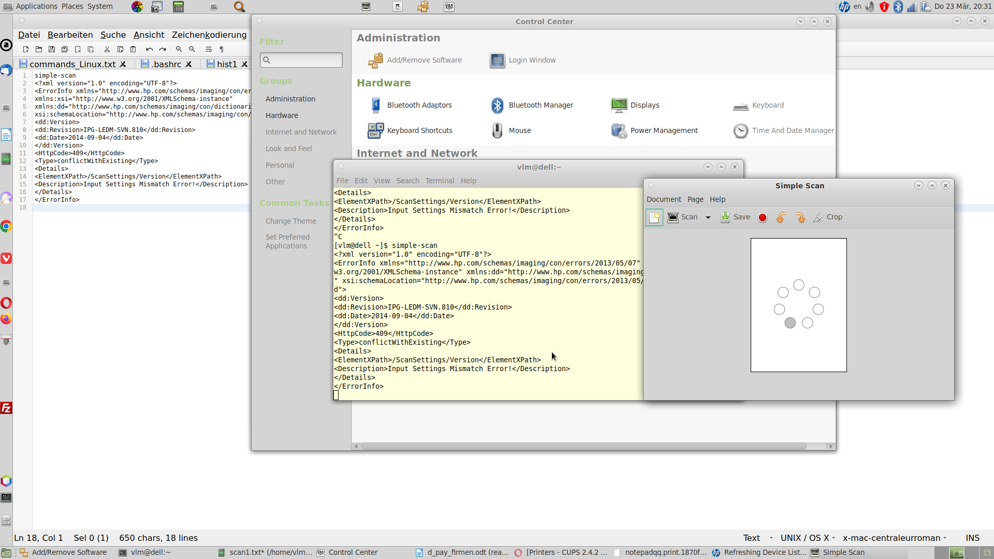
Task: Click the Save icon in Notepadqq toolbar
Action: (52, 49)
